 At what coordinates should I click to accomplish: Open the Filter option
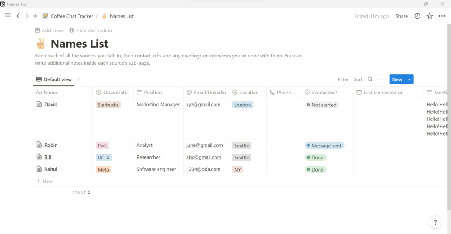point(343,79)
